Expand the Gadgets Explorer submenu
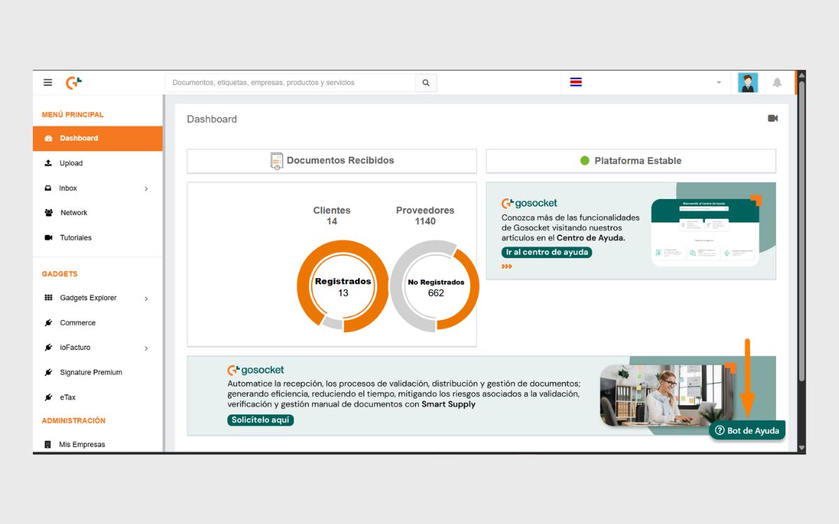The height and width of the screenshot is (524, 839). click(146, 298)
